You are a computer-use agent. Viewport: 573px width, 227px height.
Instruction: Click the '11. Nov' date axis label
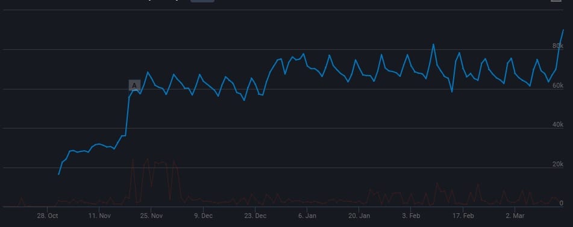(x=100, y=216)
